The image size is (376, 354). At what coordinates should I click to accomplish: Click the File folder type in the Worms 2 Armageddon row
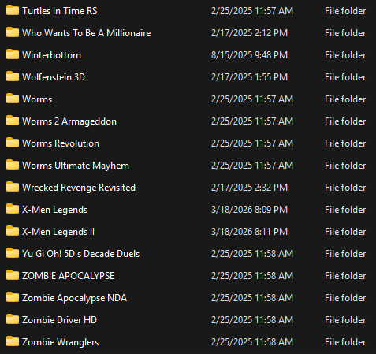[x=345, y=121]
